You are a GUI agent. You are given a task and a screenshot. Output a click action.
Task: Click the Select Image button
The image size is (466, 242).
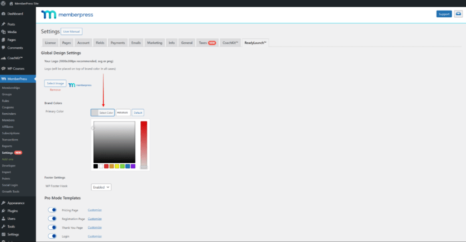click(55, 83)
